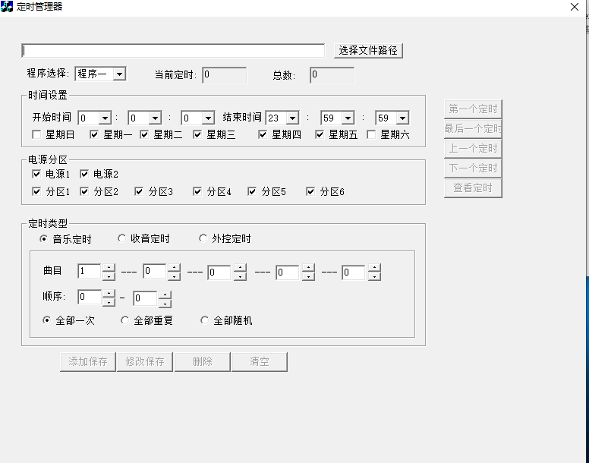Toggle the 分区1 checkbox
Viewport: 589px width, 463px height.
pos(36,191)
